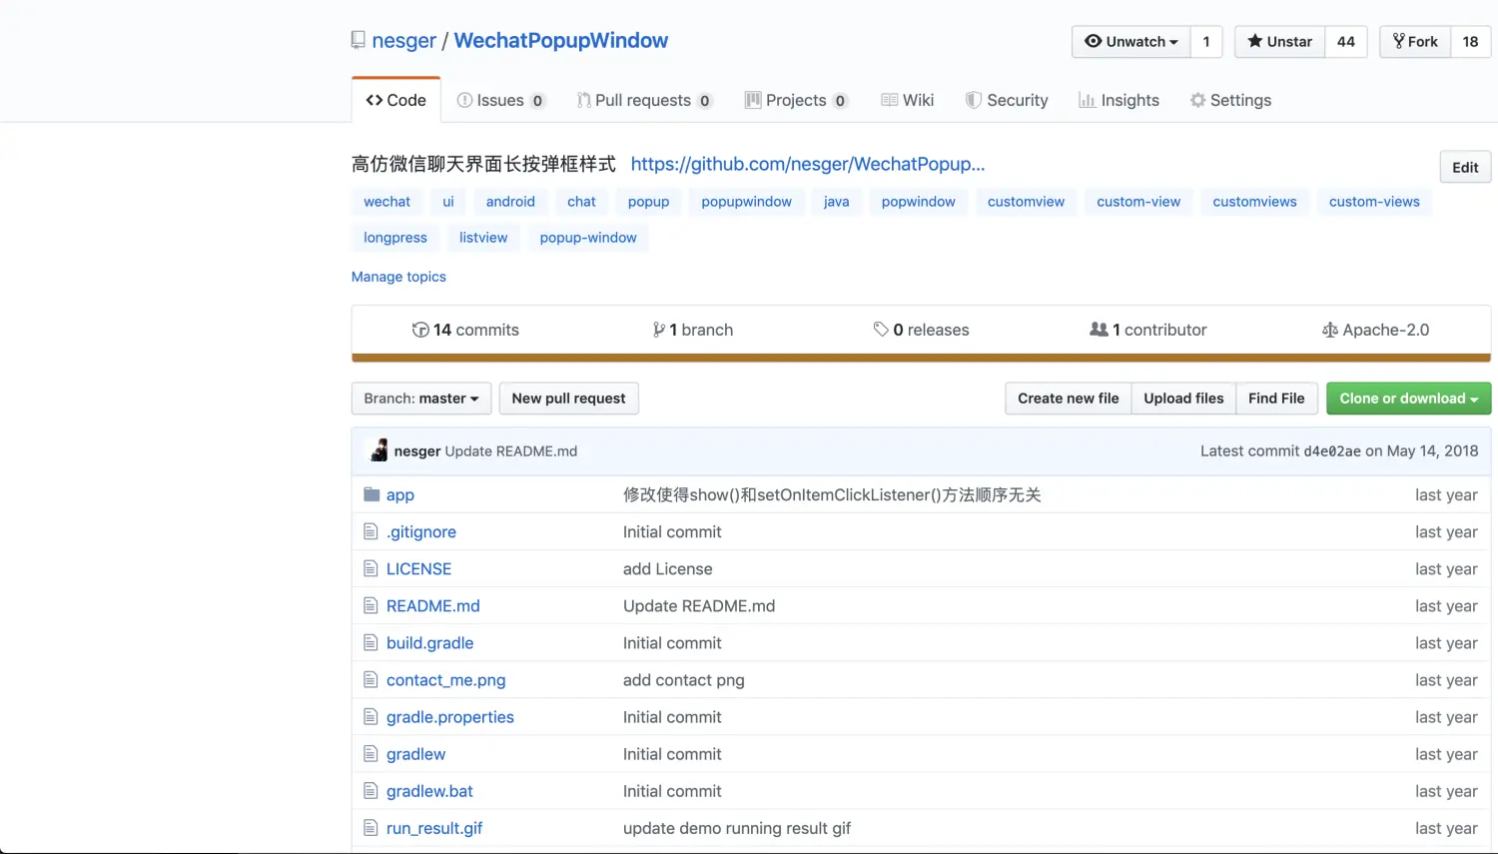1498x854 pixels.
Task: Click the wechat topic tag
Action: click(x=387, y=201)
